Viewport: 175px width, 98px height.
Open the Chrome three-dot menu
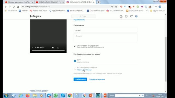click(164, 7)
